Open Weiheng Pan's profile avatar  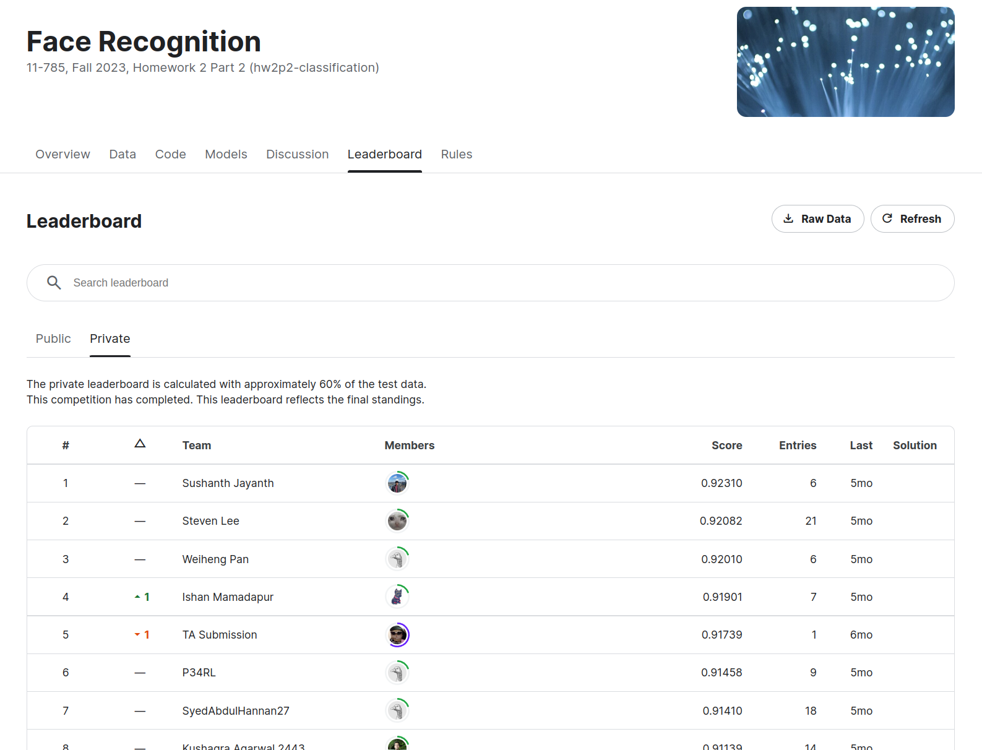point(397,559)
